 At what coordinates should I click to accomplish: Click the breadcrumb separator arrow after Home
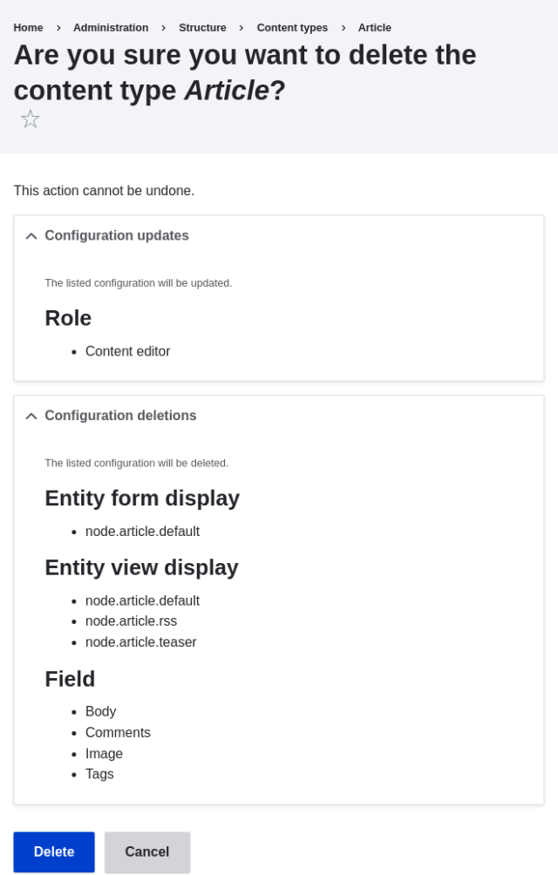(58, 27)
